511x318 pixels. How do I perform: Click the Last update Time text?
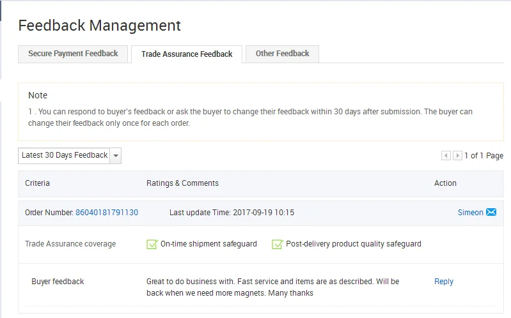click(x=232, y=213)
